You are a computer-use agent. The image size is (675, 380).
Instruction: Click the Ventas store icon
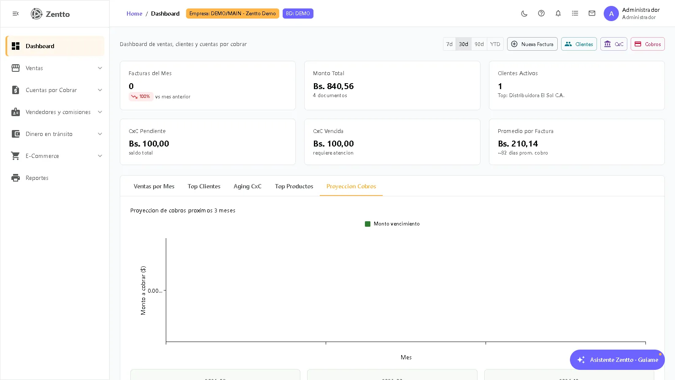(16, 68)
